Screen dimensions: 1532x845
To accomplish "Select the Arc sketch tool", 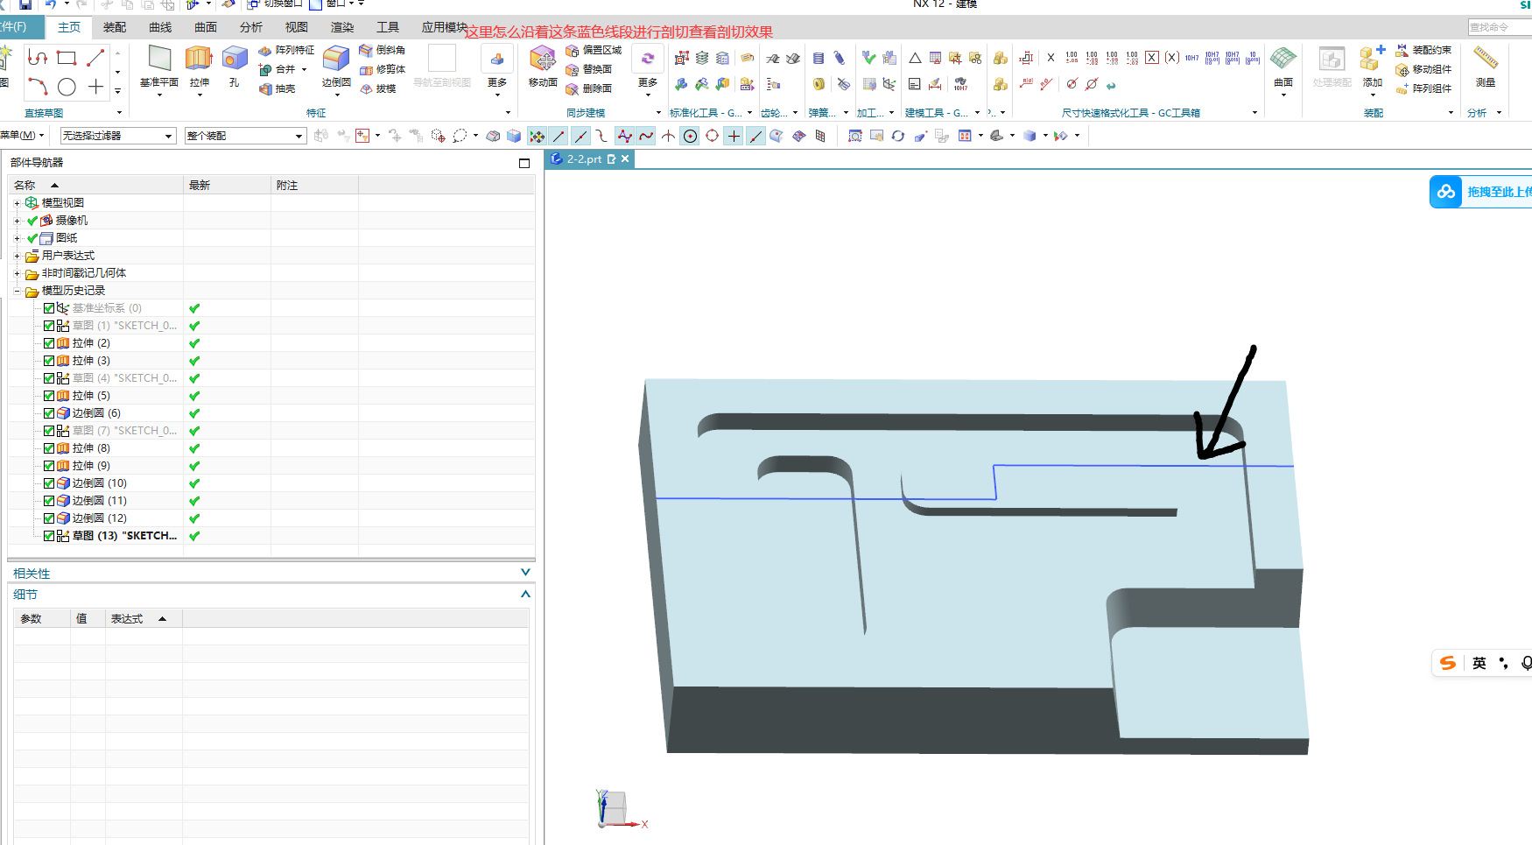I will [37, 87].
